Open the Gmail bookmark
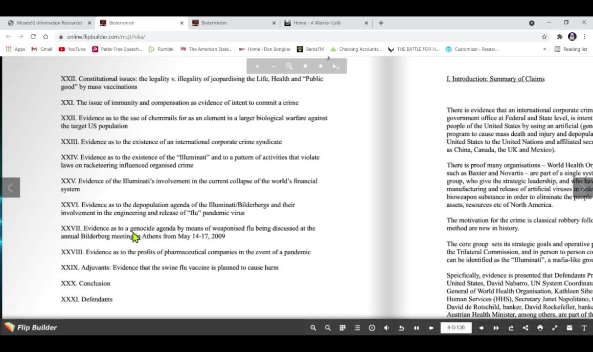 click(x=42, y=49)
